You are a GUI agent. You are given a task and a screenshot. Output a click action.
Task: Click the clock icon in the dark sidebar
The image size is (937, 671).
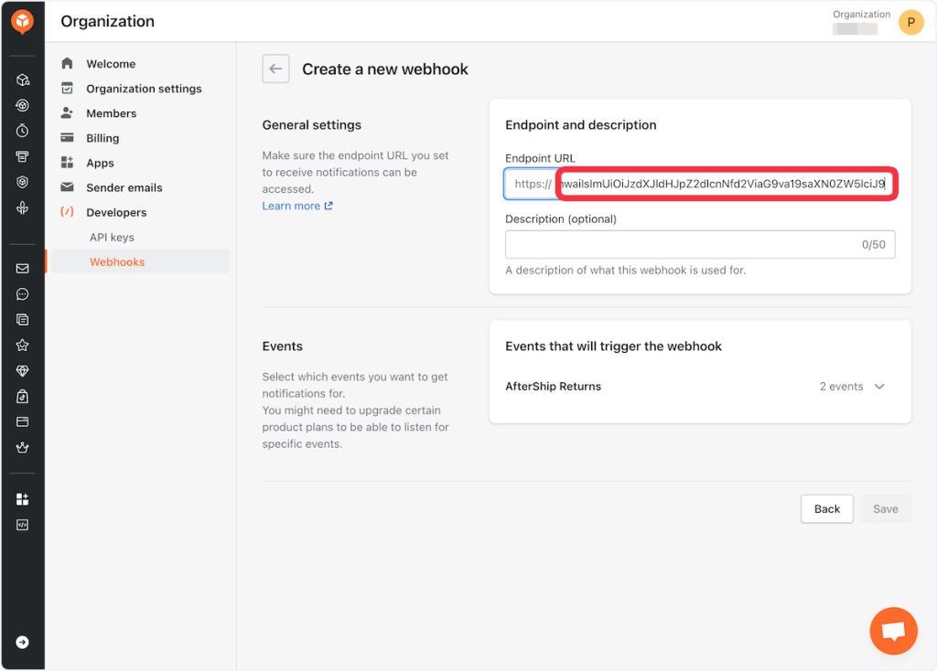[23, 131]
